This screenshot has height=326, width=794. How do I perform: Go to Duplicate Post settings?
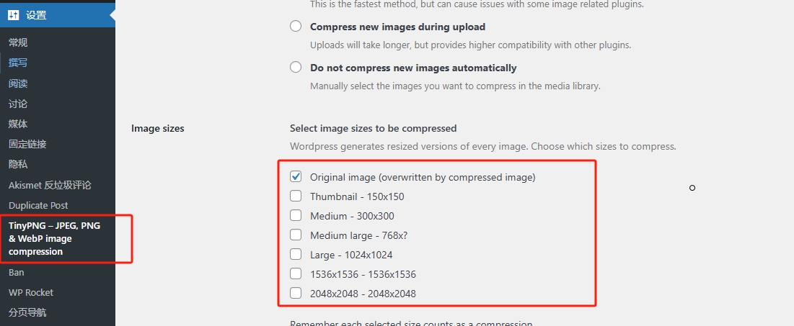click(38, 205)
